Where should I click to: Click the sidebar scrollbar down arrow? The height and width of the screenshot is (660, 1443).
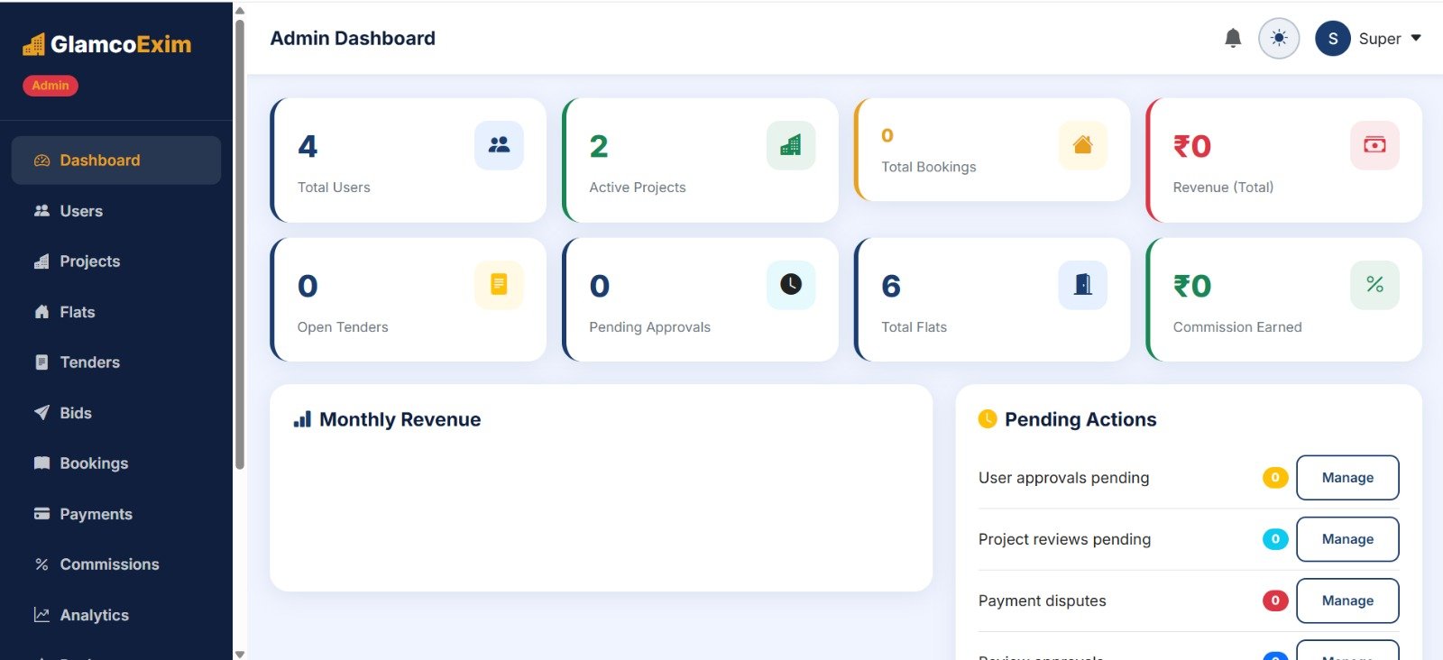239,654
